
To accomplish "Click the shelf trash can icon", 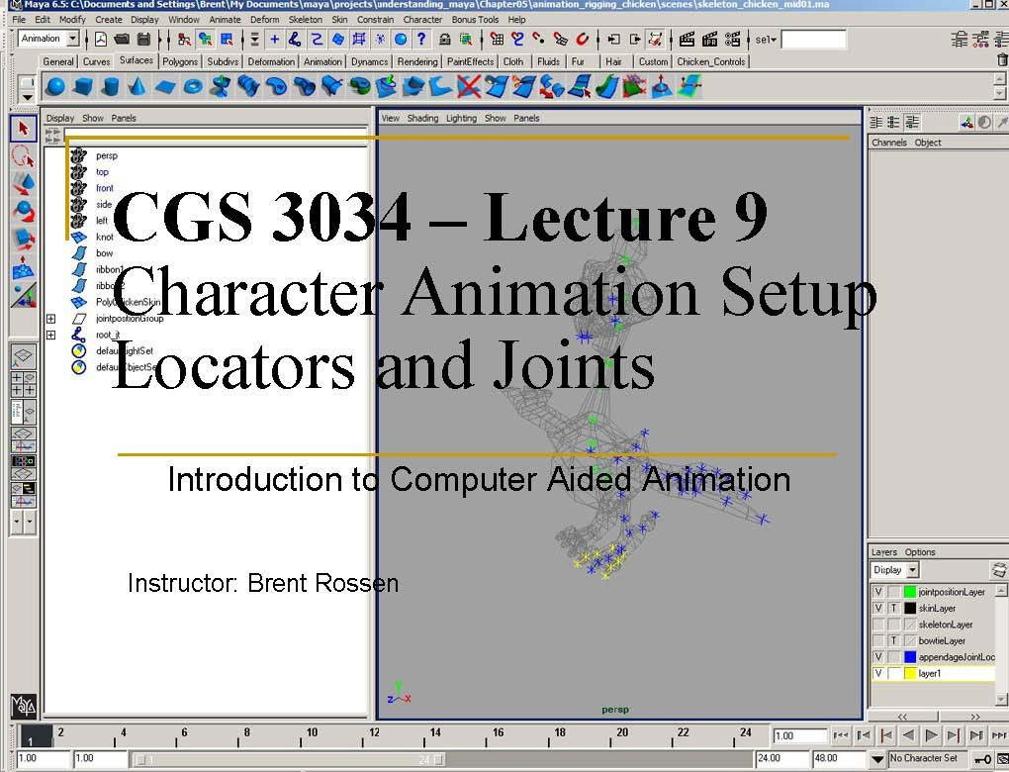I will (x=1002, y=60).
